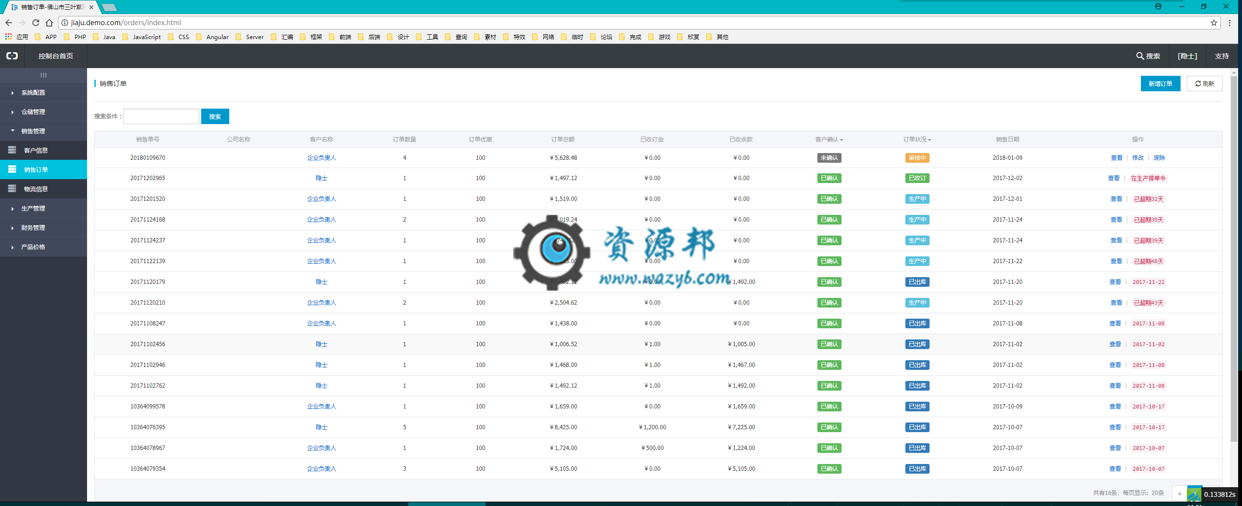Collapse sidebar with the bars handle
This screenshot has width=1242, height=506.
coord(44,75)
